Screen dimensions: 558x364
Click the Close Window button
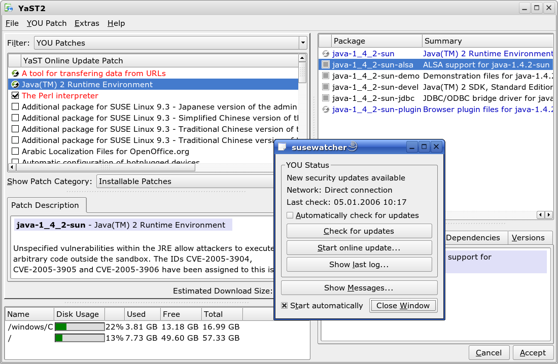403,306
